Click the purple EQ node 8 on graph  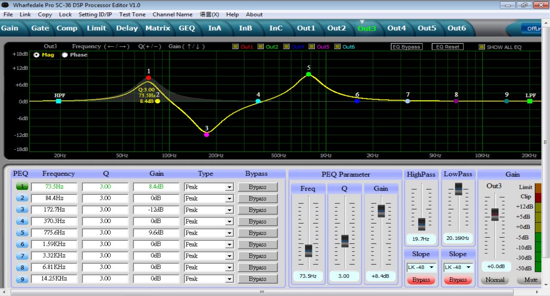tap(456, 101)
